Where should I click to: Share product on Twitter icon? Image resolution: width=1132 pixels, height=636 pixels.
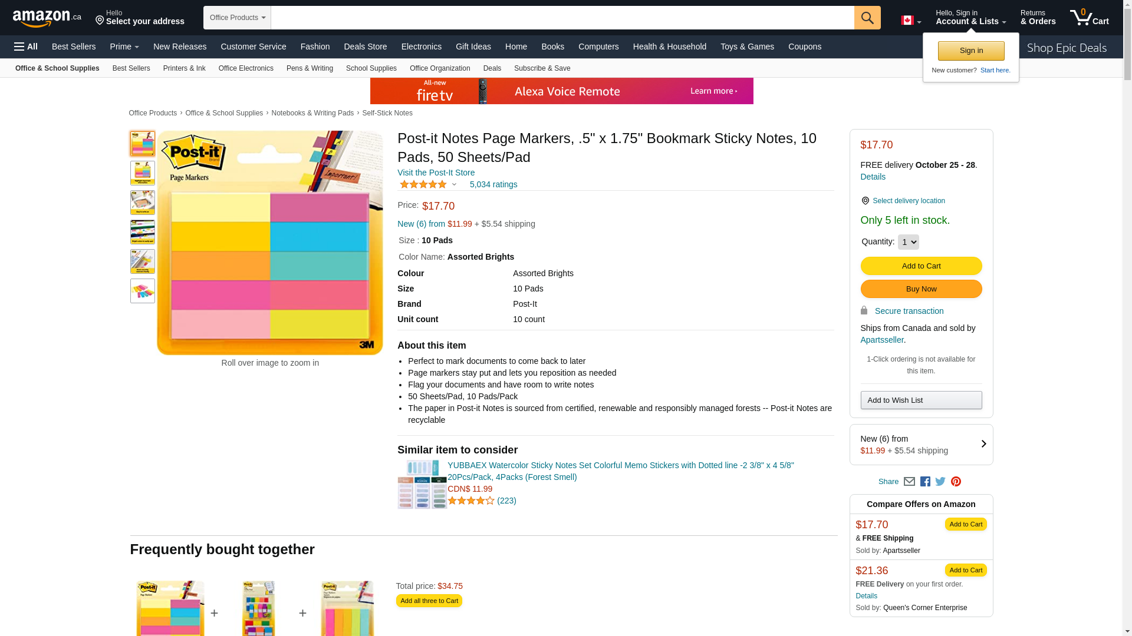(940, 482)
